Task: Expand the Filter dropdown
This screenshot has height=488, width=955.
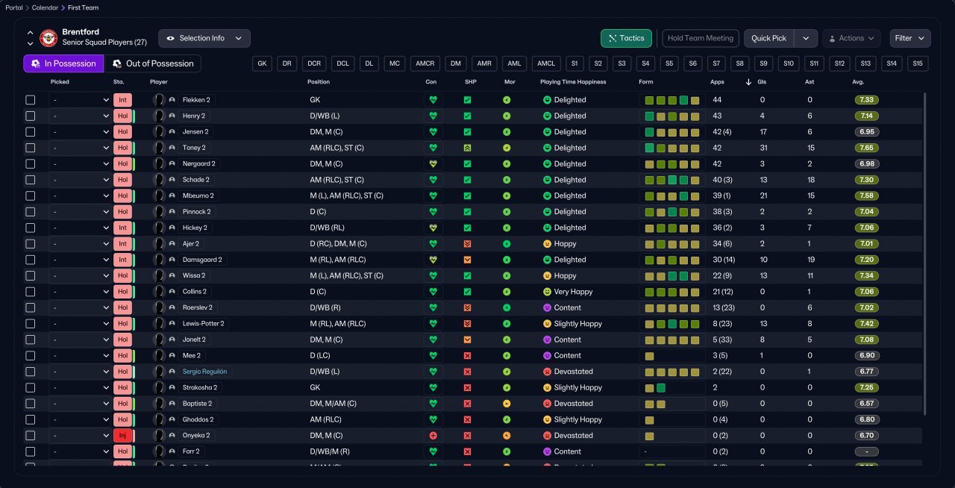Action: pyautogui.click(x=910, y=38)
